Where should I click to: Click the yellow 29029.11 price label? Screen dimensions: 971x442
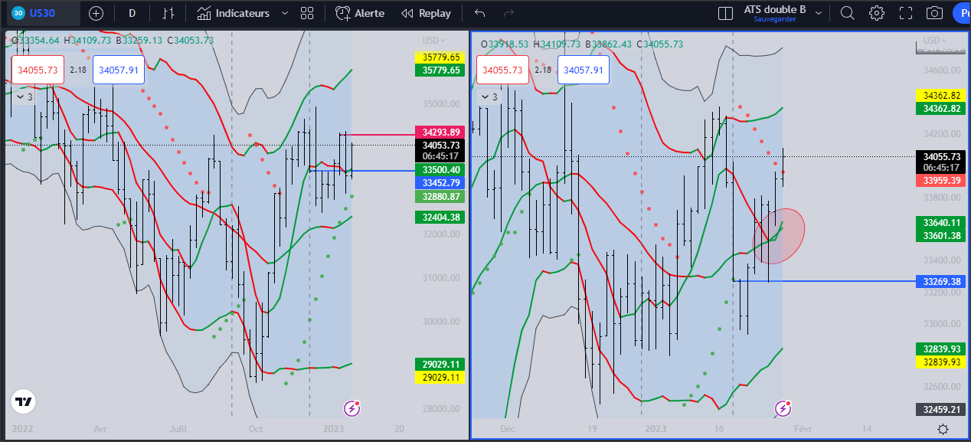[x=439, y=377]
